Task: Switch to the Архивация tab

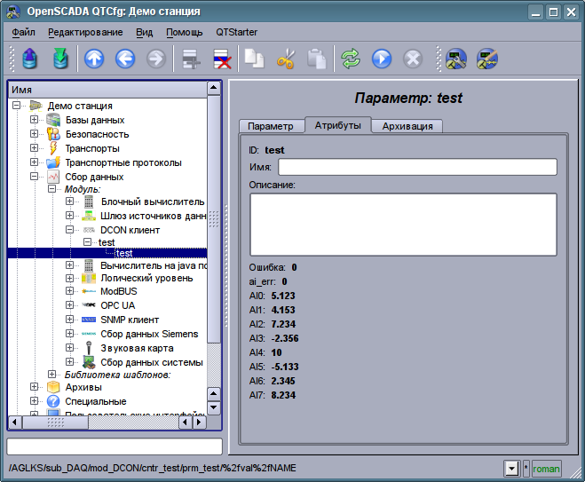Action: point(407,126)
